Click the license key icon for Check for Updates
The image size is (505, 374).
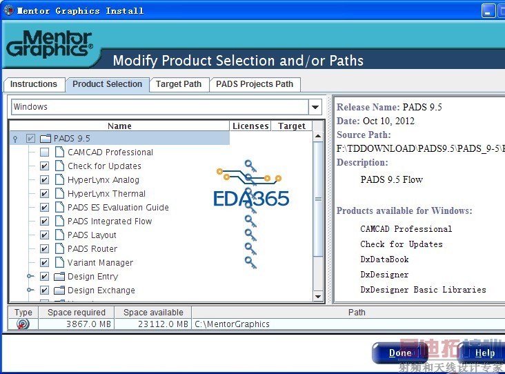[x=250, y=166]
